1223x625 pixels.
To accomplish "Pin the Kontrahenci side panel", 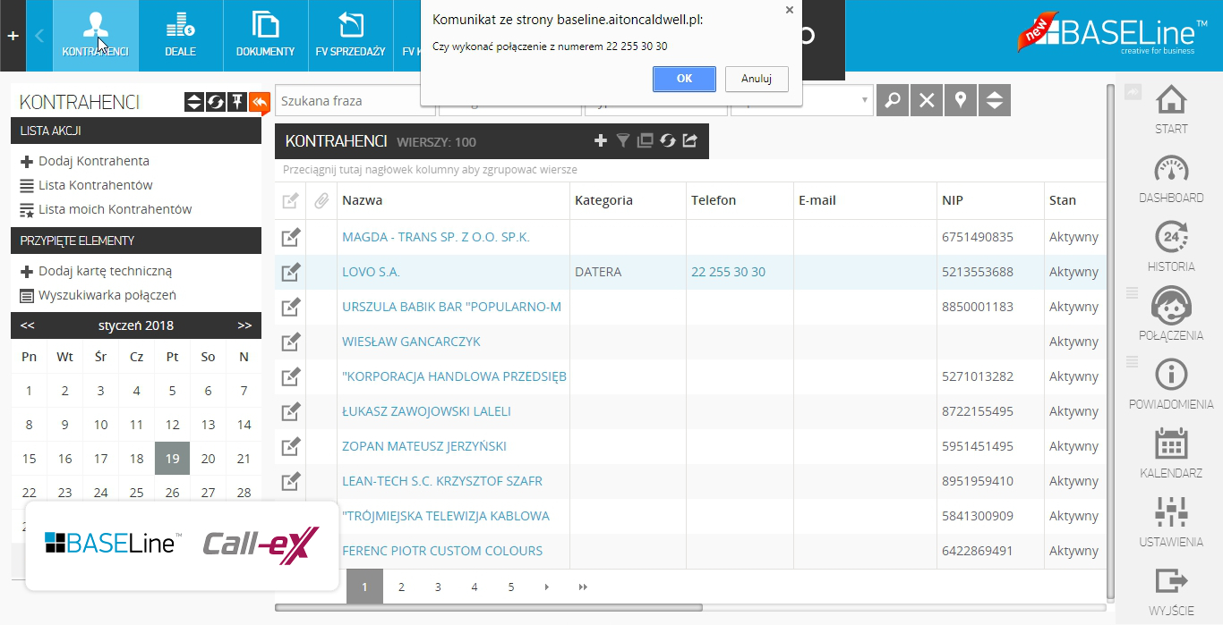I will click(236, 102).
